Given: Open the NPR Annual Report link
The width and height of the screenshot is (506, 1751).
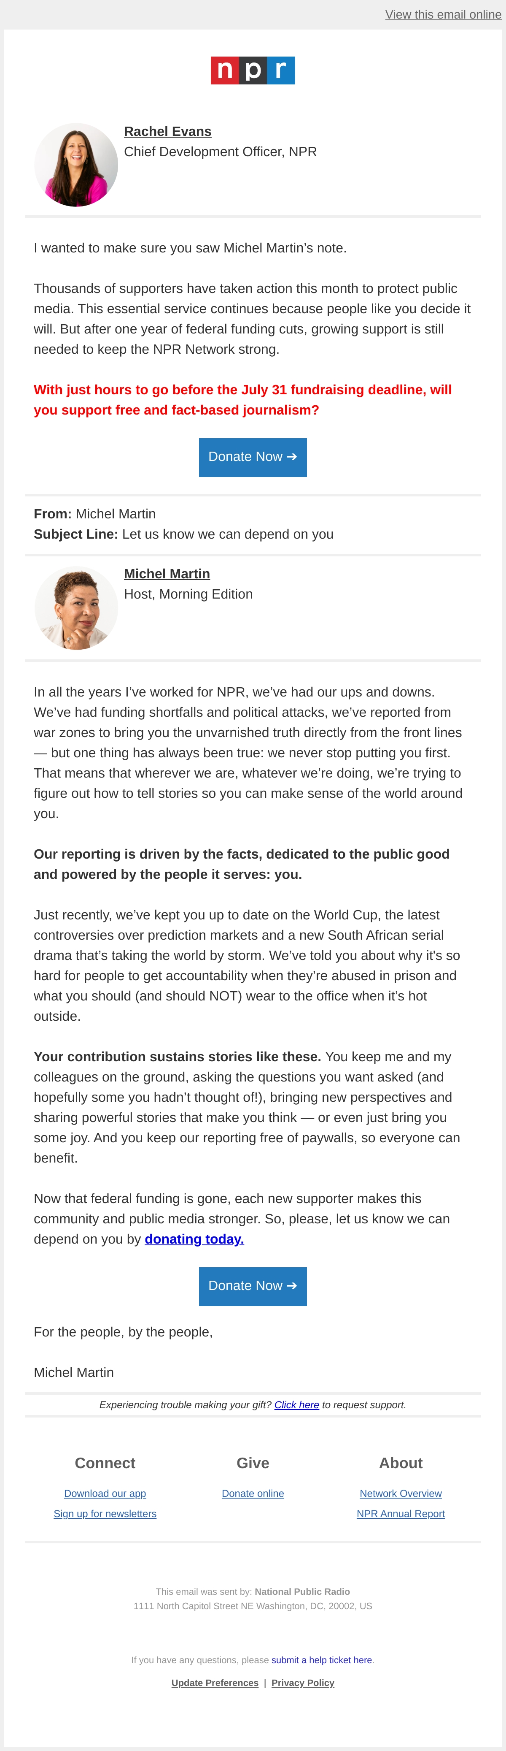Looking at the screenshot, I should tap(401, 1513).
